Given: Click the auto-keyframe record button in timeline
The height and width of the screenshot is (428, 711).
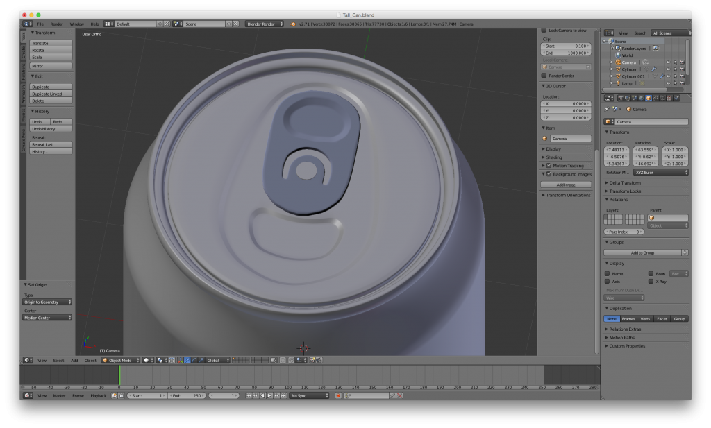Looking at the screenshot, I should pyautogui.click(x=339, y=395).
